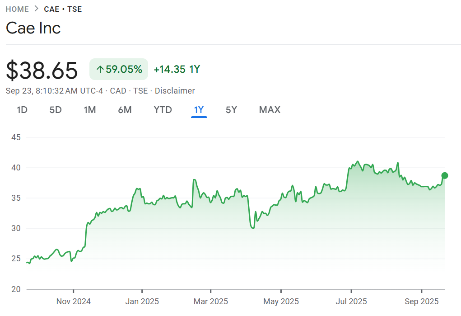The width and height of the screenshot is (461, 316).
Task: Select the YTD range tab
Action: point(163,110)
